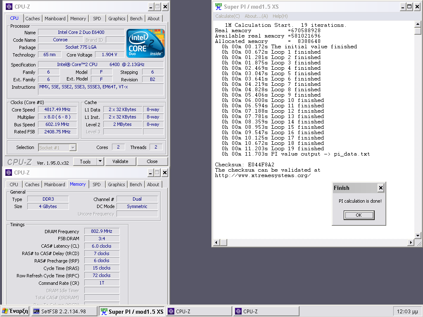Click the Multiplier value x 8.0 ( 6 - 8 )
This screenshot has width=423, height=317.
coord(57,117)
